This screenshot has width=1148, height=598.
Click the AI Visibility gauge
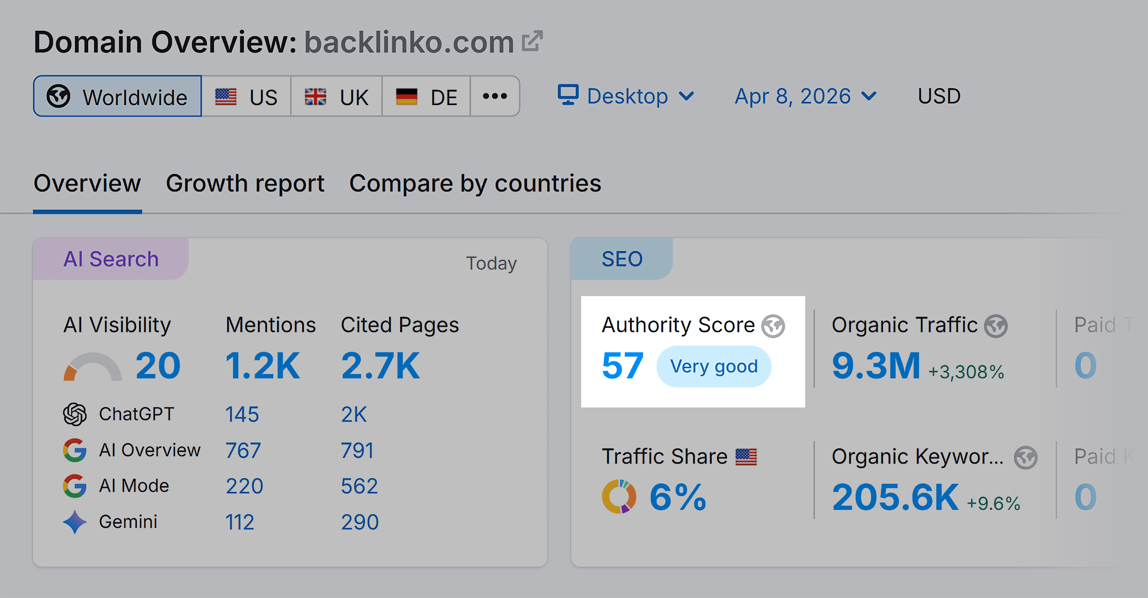click(92, 365)
